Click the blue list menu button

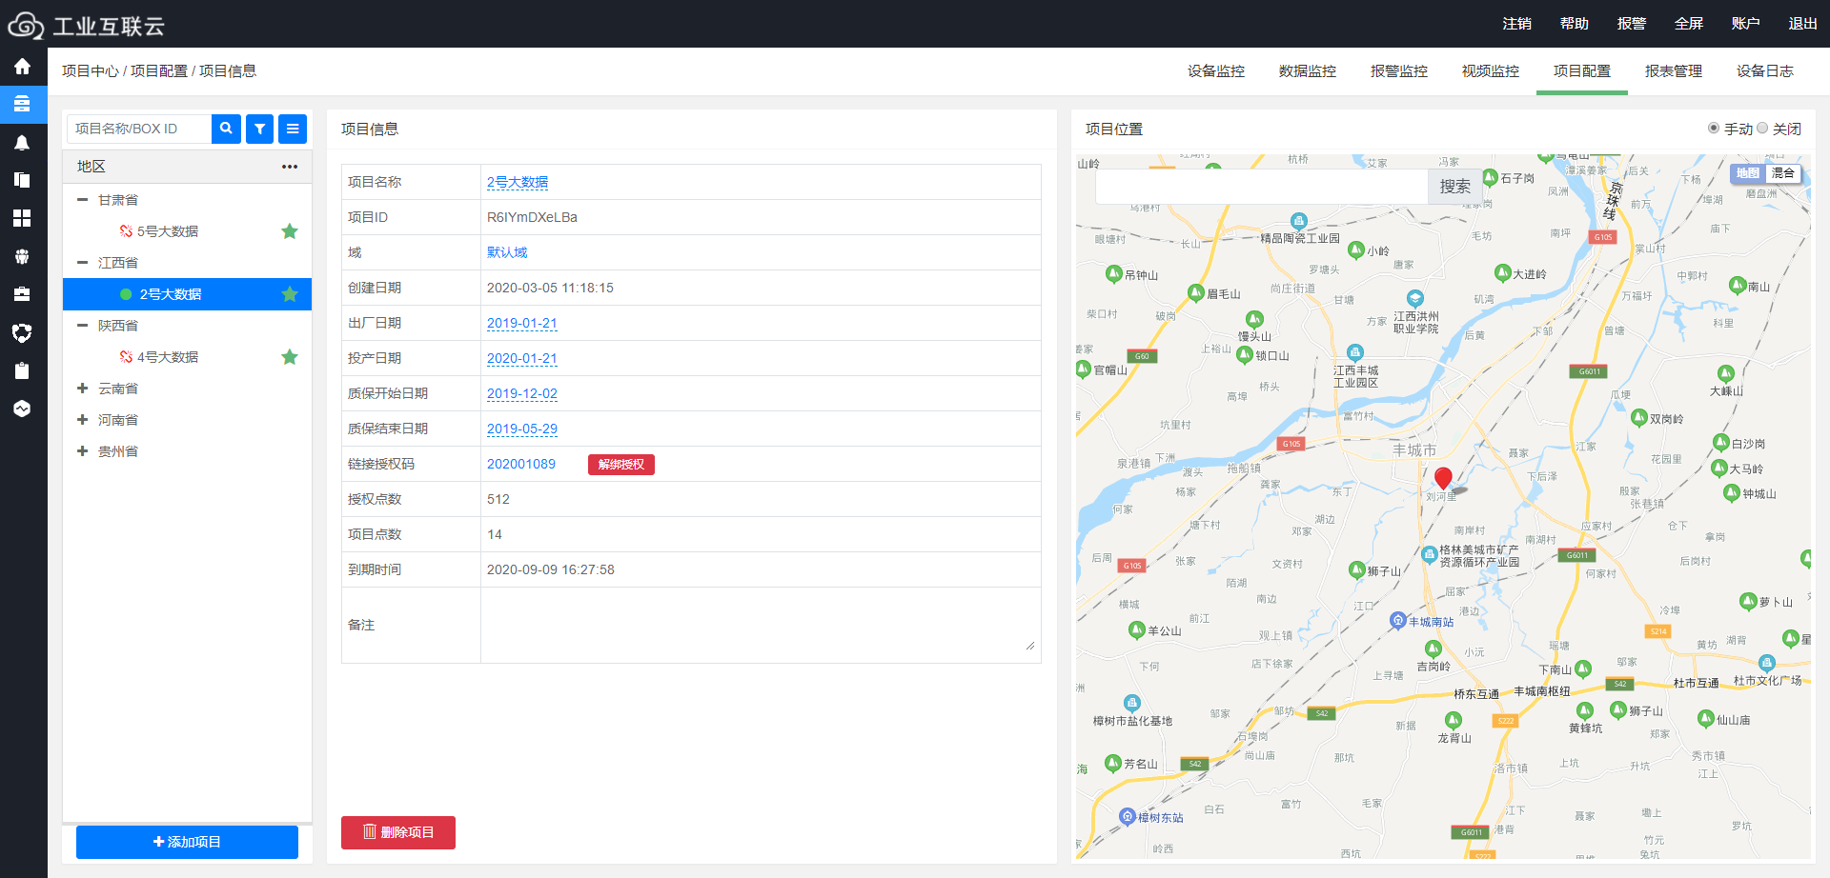293,129
